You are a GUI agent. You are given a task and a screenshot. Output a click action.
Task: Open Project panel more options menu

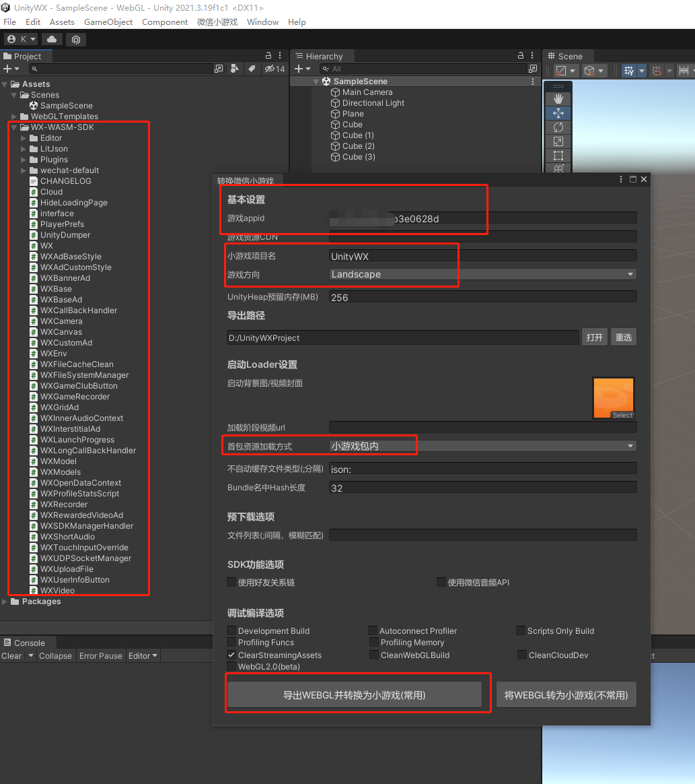coord(280,55)
